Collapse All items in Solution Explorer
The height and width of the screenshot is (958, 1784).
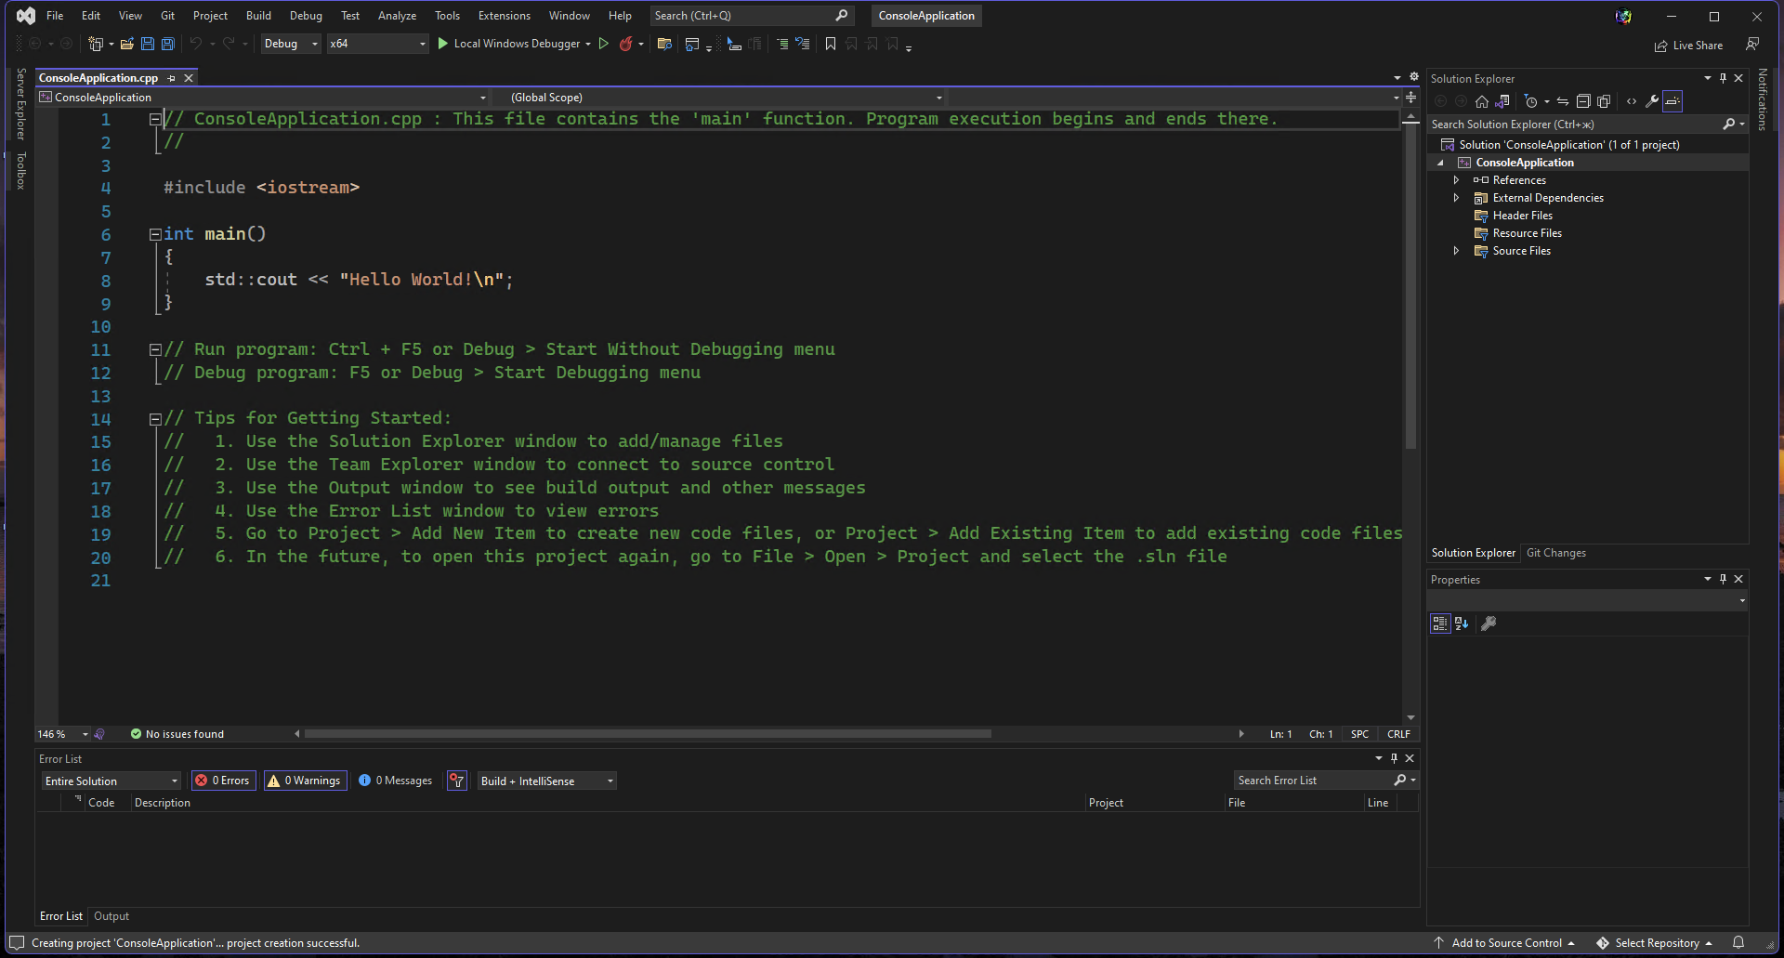(1584, 101)
